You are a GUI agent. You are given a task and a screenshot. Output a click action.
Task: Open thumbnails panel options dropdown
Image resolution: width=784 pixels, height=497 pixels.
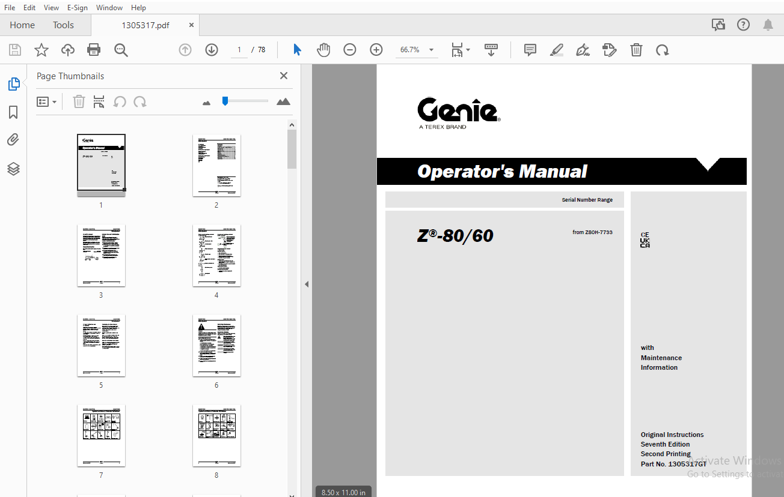tap(47, 101)
